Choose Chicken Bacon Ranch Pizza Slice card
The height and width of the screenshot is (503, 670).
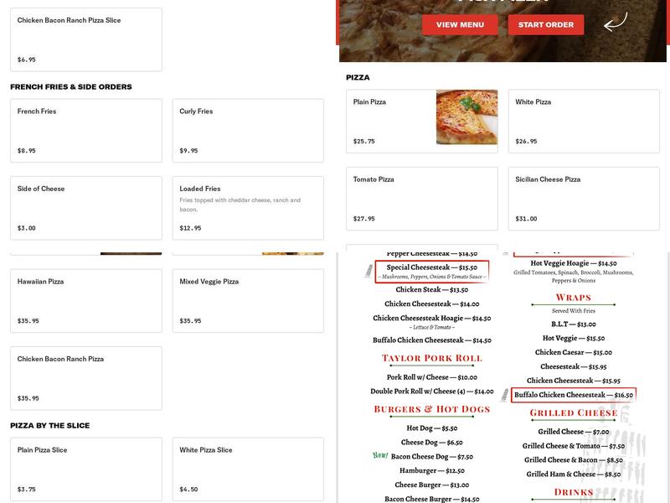(x=86, y=39)
